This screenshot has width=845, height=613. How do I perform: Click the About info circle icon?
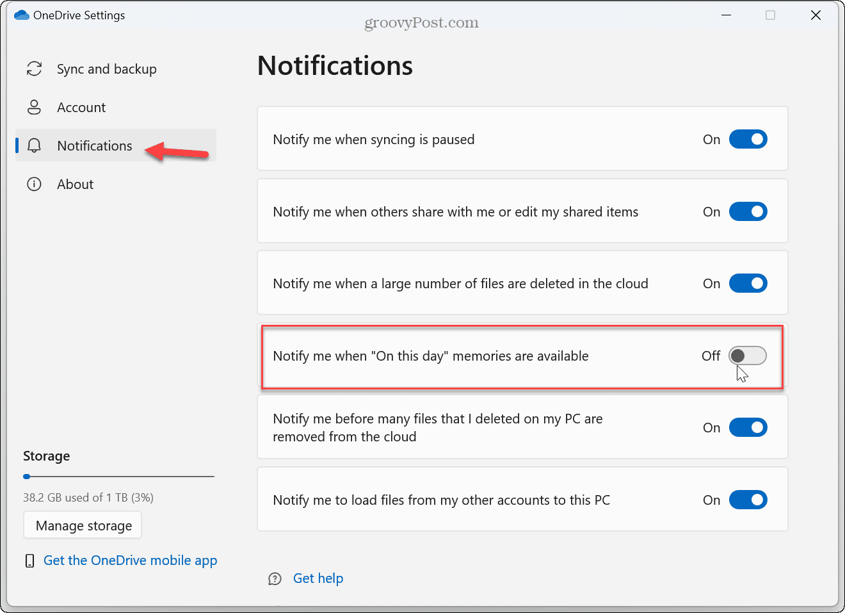click(35, 184)
